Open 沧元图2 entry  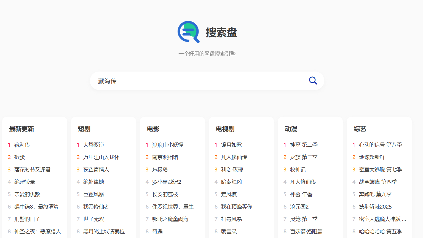coord(299,207)
